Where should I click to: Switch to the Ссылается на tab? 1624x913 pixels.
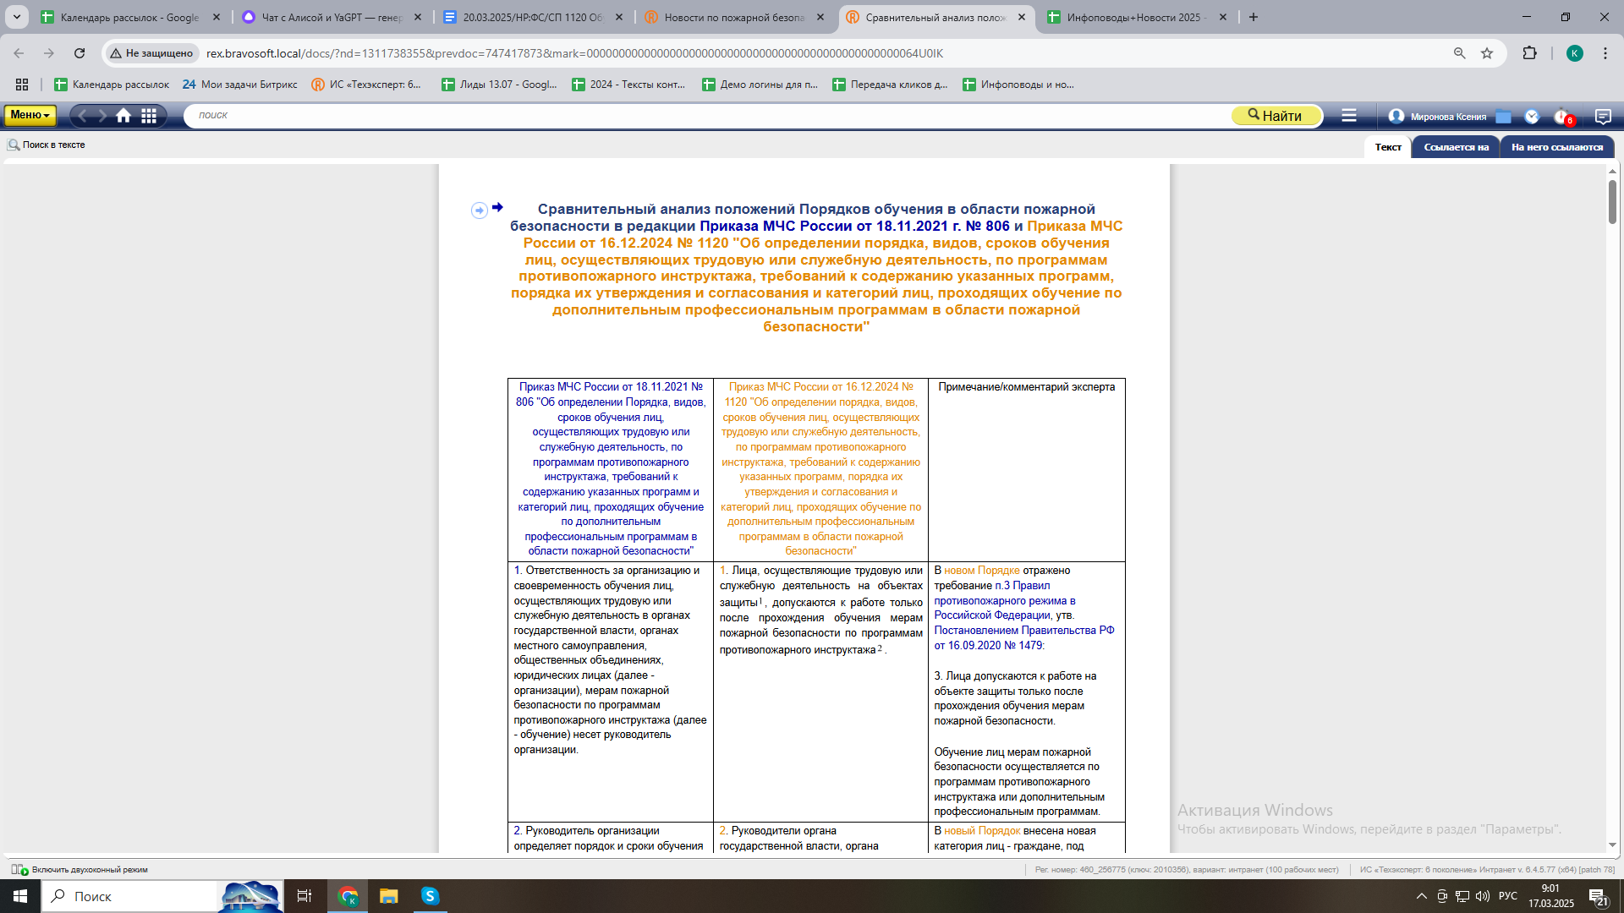[1456, 147]
